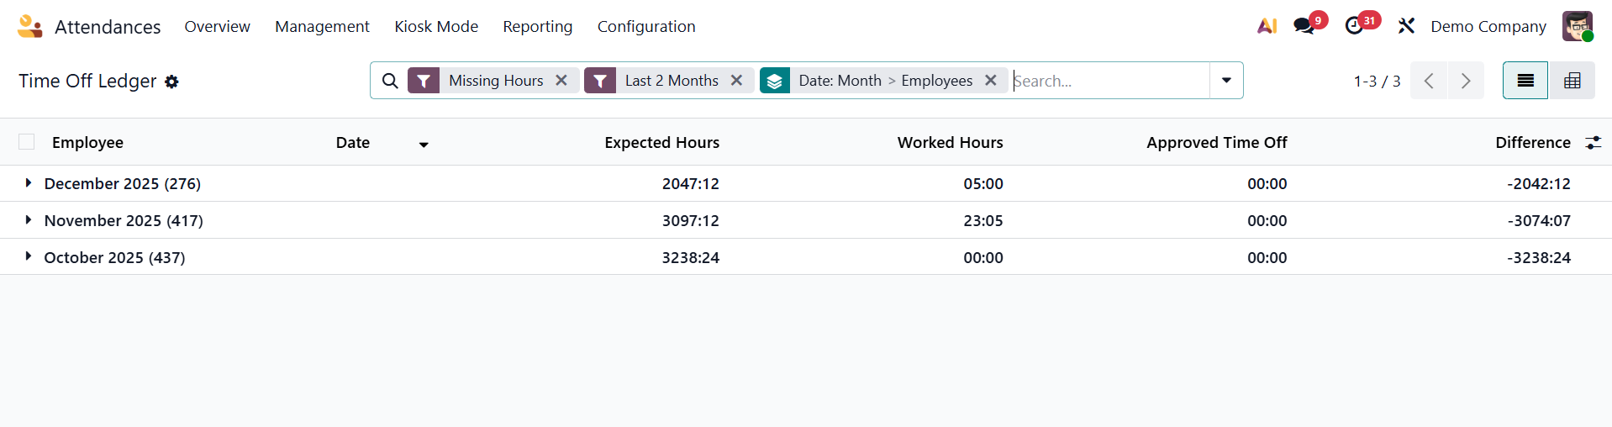Switch to the pivot view
This screenshot has width=1612, height=427.
tap(1572, 81)
